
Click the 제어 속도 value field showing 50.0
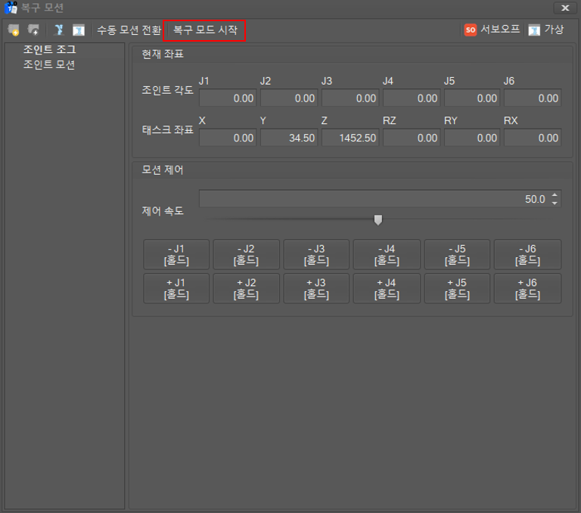(x=374, y=199)
